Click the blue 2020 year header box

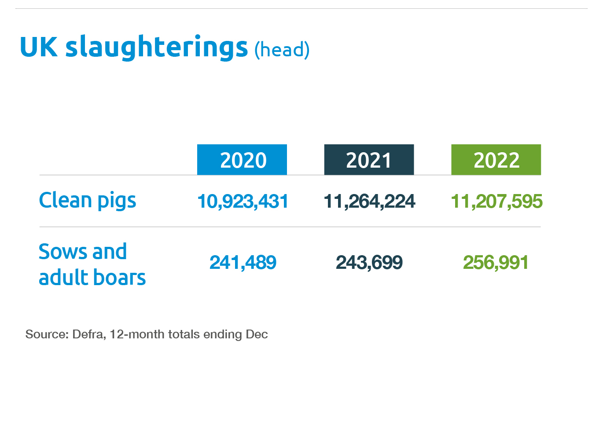point(242,160)
